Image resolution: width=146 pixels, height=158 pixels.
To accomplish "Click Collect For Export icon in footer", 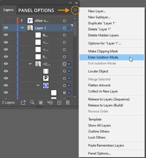I will [x=23, y=103].
